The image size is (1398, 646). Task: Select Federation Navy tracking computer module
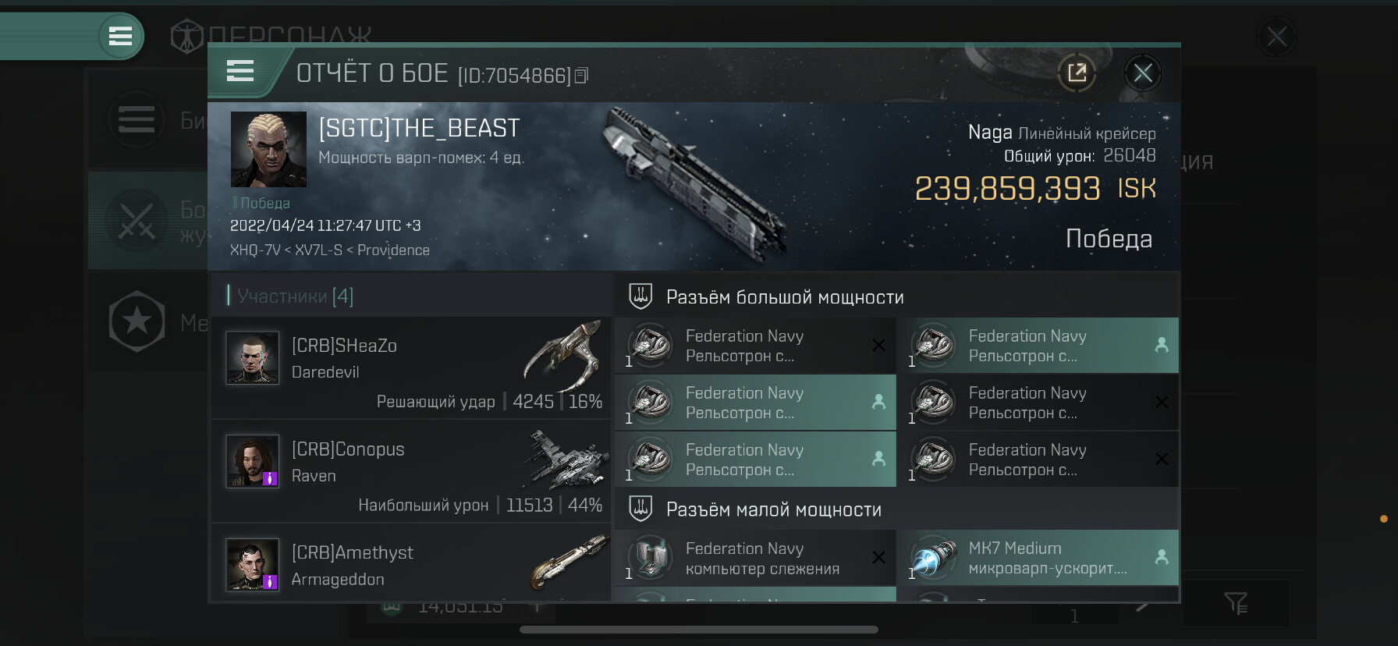(755, 559)
